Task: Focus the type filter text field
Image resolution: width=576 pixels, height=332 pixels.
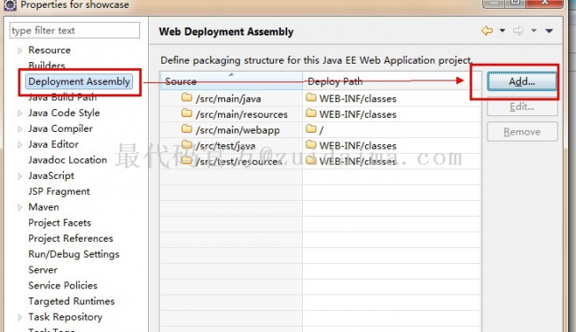Action: pyautogui.click(x=74, y=30)
